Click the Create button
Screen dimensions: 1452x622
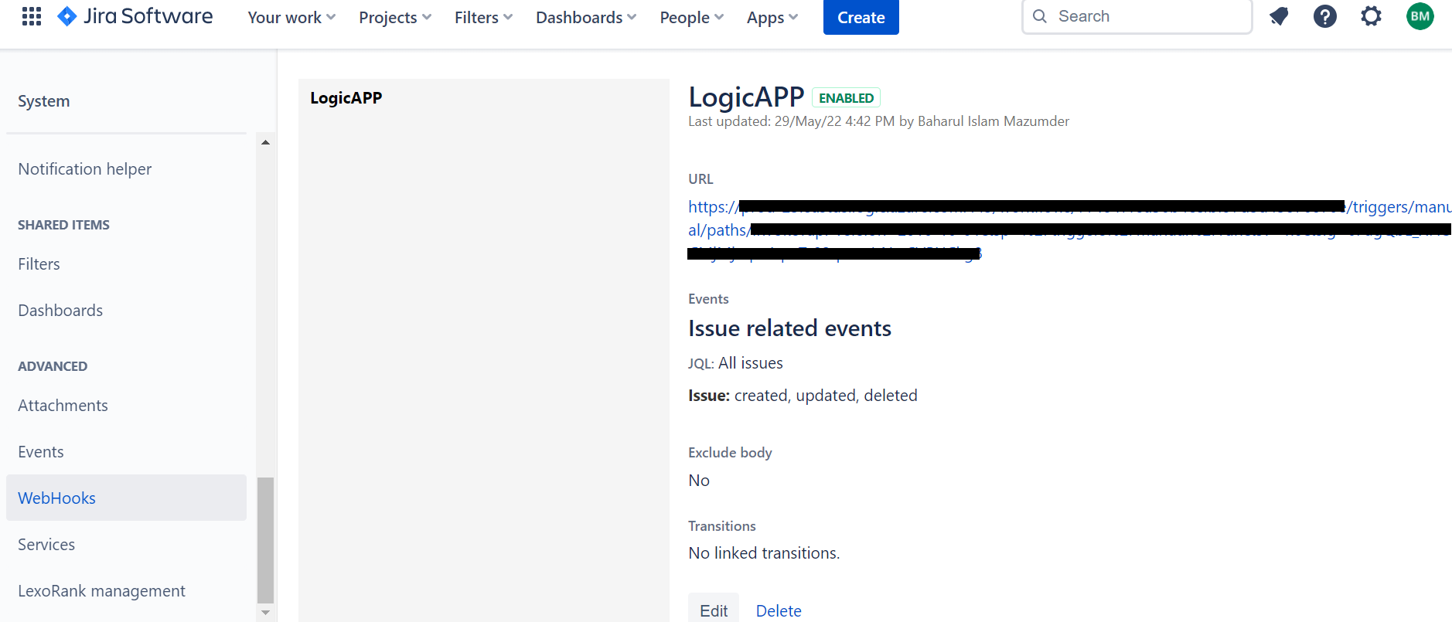point(861,17)
